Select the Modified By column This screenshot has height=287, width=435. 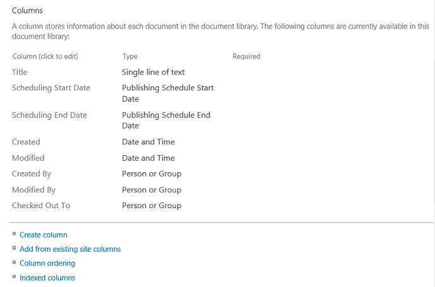pos(33,190)
